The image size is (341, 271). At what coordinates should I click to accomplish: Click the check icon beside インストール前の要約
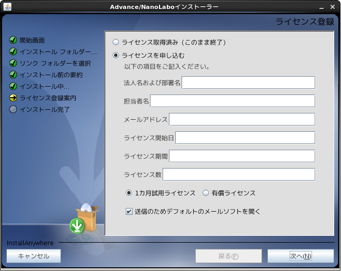[13, 75]
